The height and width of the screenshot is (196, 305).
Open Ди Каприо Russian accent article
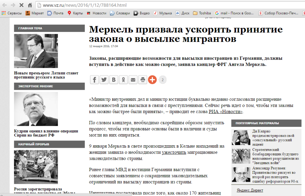pyautogui.click(x=273, y=138)
